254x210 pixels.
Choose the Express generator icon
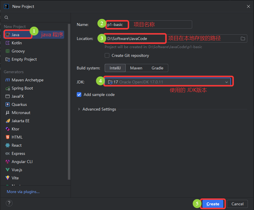pos(8,153)
